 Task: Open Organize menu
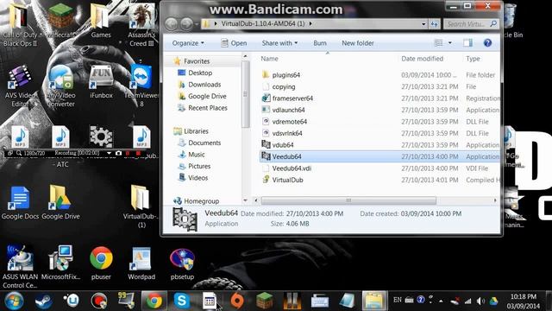(x=188, y=43)
